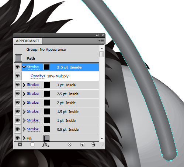Hide the 3.5 pt Inside stroke
Viewport: 184px width, 167px height.
pyautogui.click(x=18, y=67)
